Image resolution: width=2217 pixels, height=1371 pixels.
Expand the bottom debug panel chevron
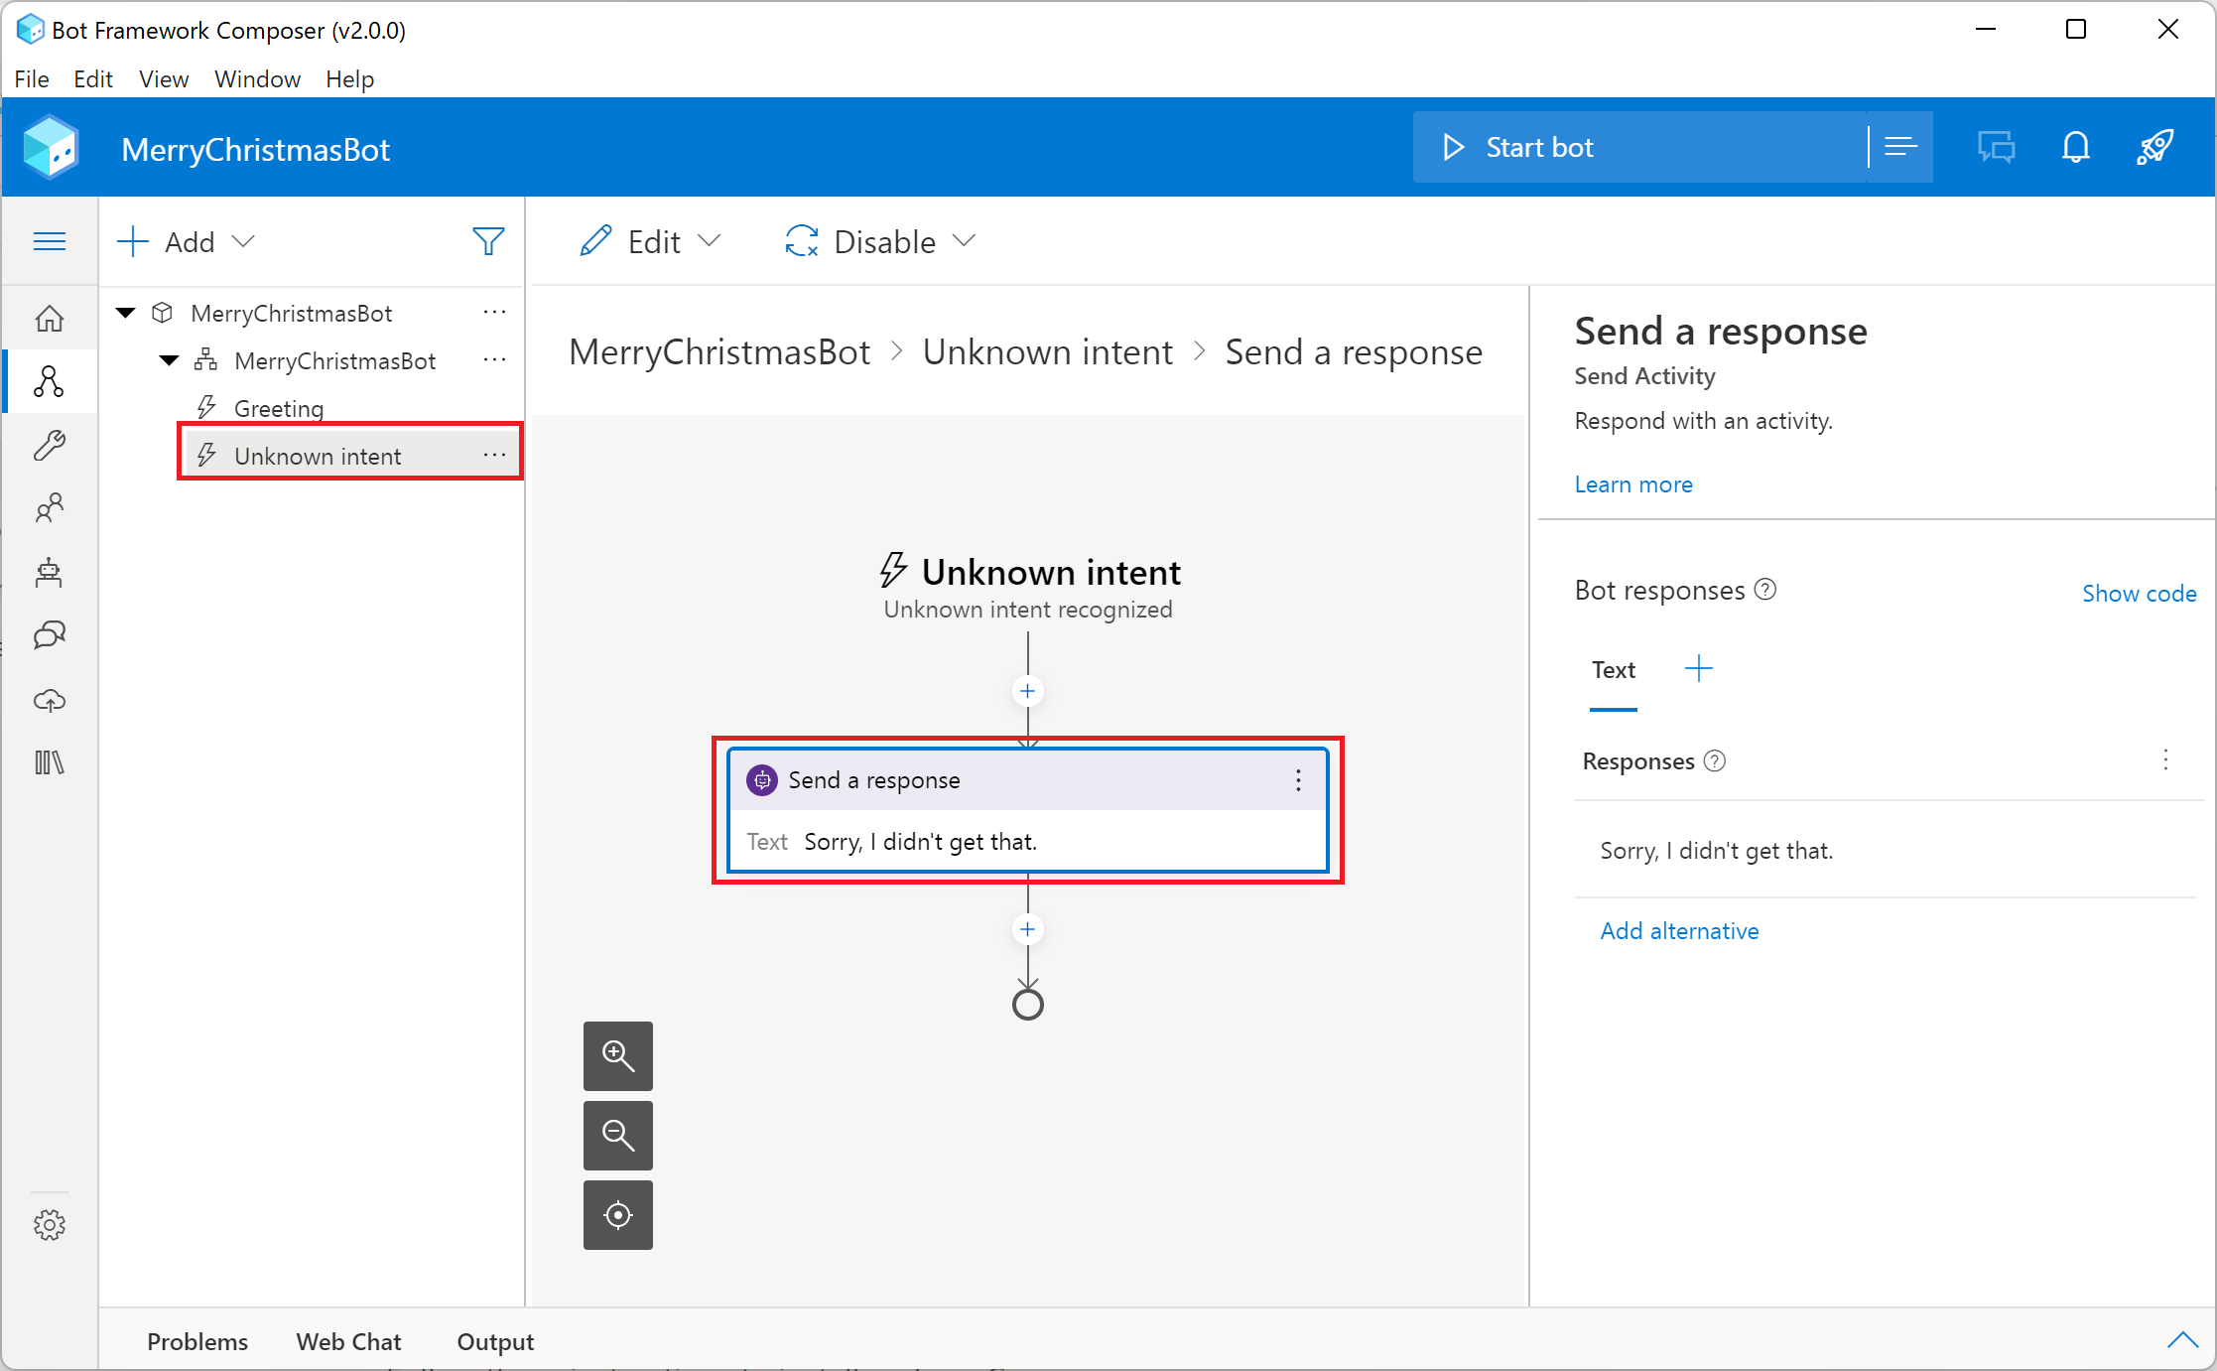point(2181,1340)
